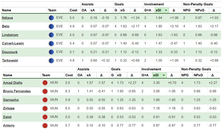Screen dimensions: 222x130
Task: Open the xGI sort arrow in Everton table
Action: point(166,10)
